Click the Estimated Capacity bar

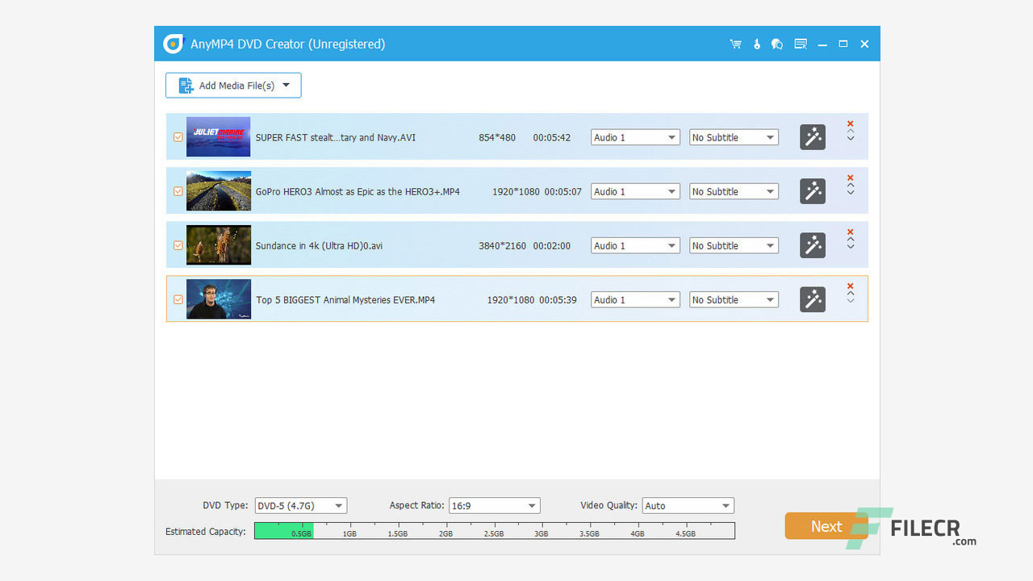(494, 530)
